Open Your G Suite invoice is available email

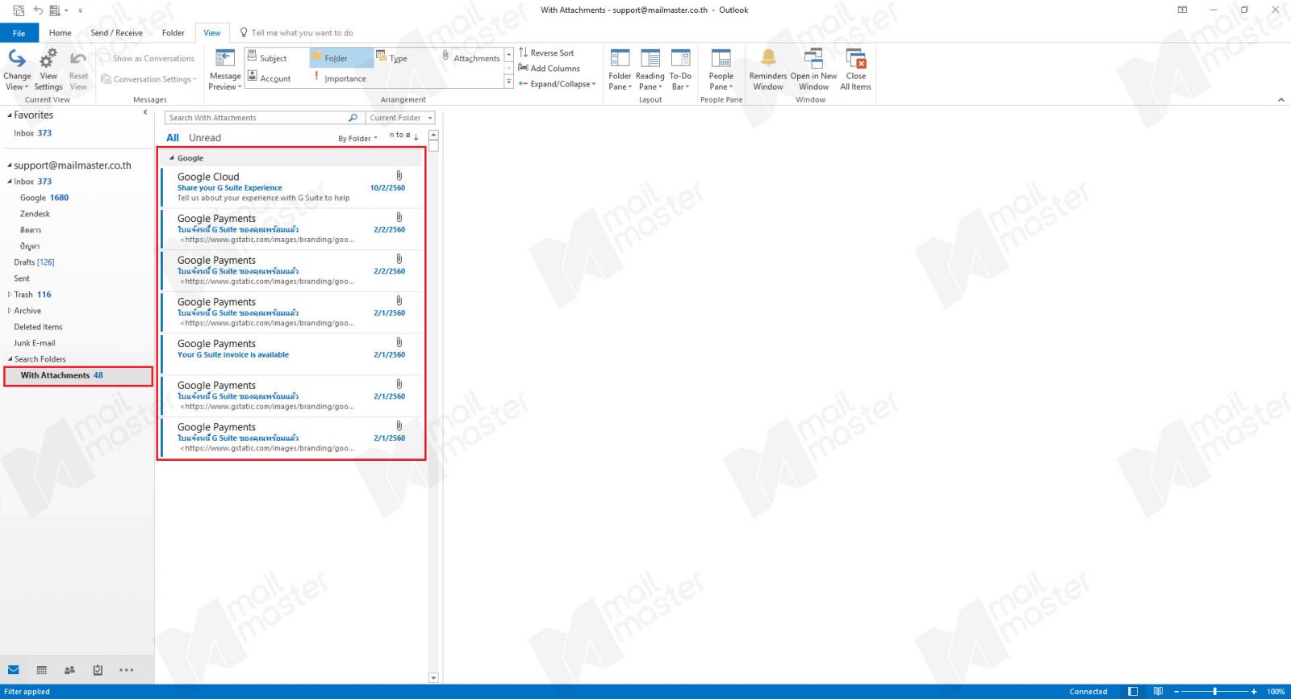coord(291,354)
